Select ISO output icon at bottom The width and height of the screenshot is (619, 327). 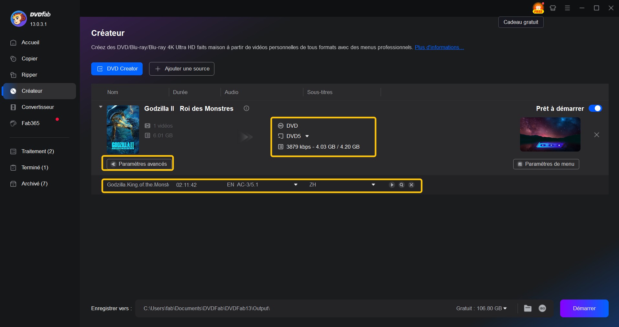pyautogui.click(x=542, y=308)
